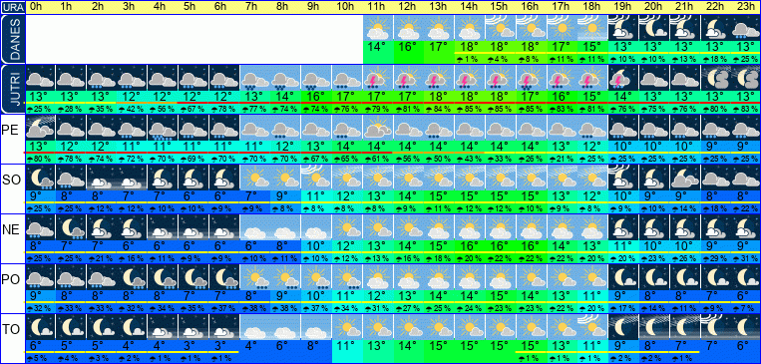Image resolution: width=761 pixels, height=364 pixels.
Task: Select NE 23h precipitation 31 %
Action: click(745, 257)
